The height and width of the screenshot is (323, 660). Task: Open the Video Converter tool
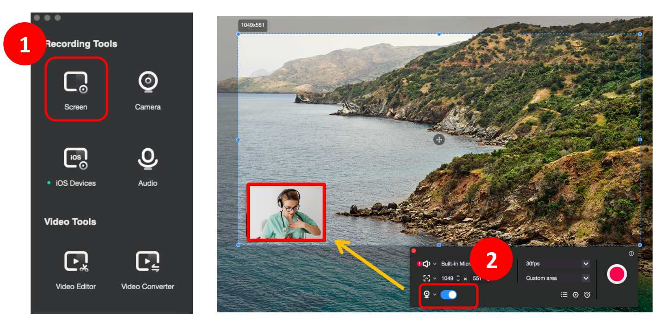click(148, 269)
